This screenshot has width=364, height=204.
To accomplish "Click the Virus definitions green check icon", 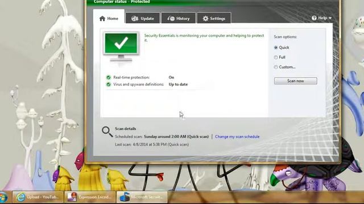I will (x=109, y=84).
